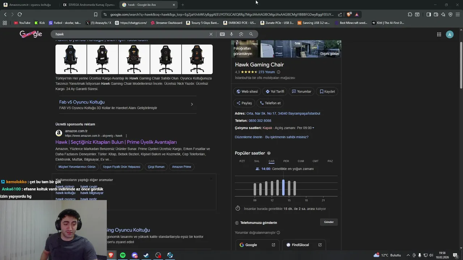
Task: Click the Web sitesi button
Action: pyautogui.click(x=247, y=91)
